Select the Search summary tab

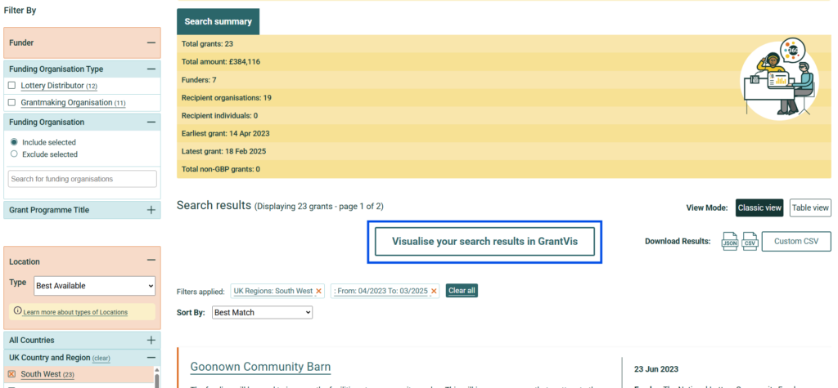click(x=218, y=22)
